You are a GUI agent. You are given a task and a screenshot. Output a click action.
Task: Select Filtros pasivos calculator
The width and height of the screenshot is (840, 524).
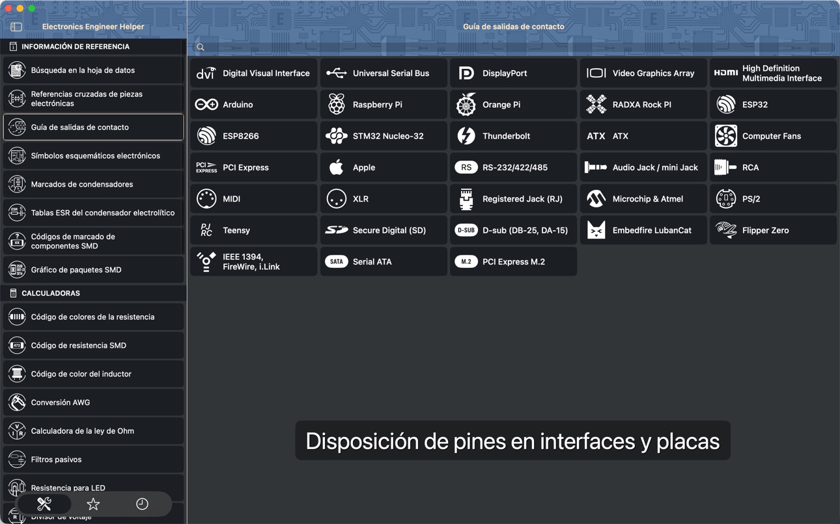(x=94, y=460)
